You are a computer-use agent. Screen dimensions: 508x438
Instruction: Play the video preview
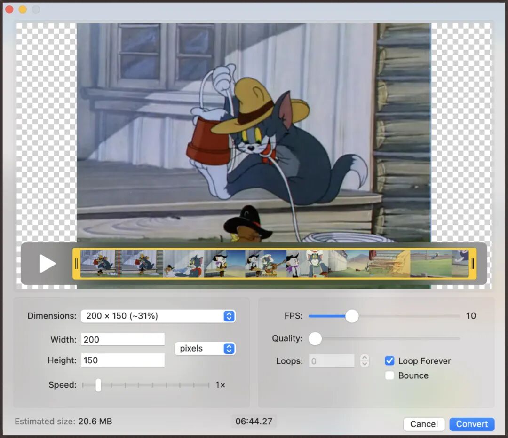[48, 263]
